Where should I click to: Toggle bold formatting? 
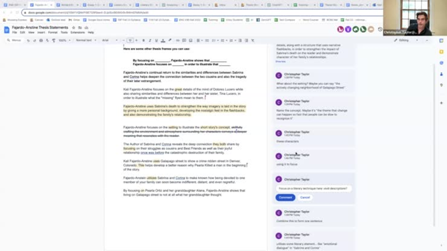pos(144,40)
